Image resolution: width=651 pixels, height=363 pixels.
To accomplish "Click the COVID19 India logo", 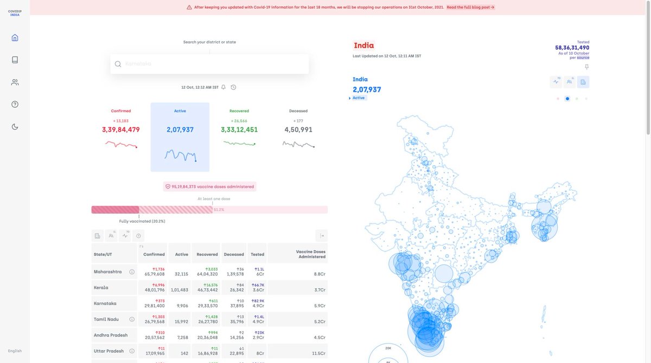I will (15, 13).
